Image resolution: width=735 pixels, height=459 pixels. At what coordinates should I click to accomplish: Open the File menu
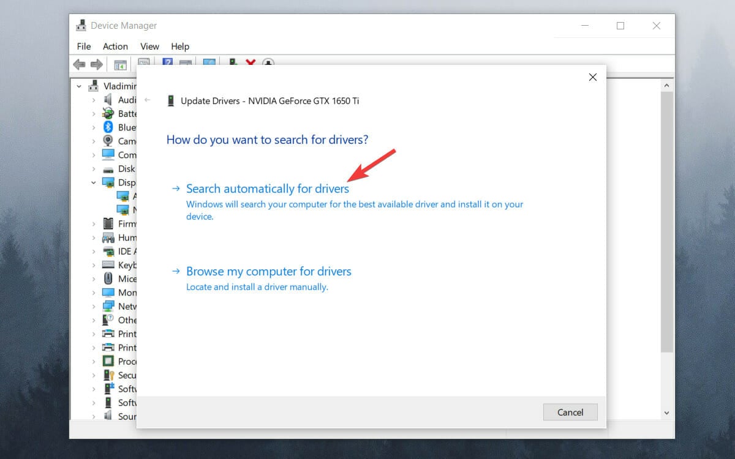pos(84,47)
